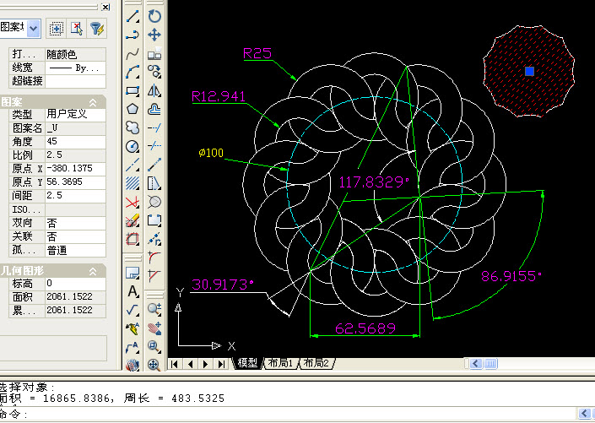The image size is (595, 423).
Task: Close the properties panel
Action: coord(105,7)
